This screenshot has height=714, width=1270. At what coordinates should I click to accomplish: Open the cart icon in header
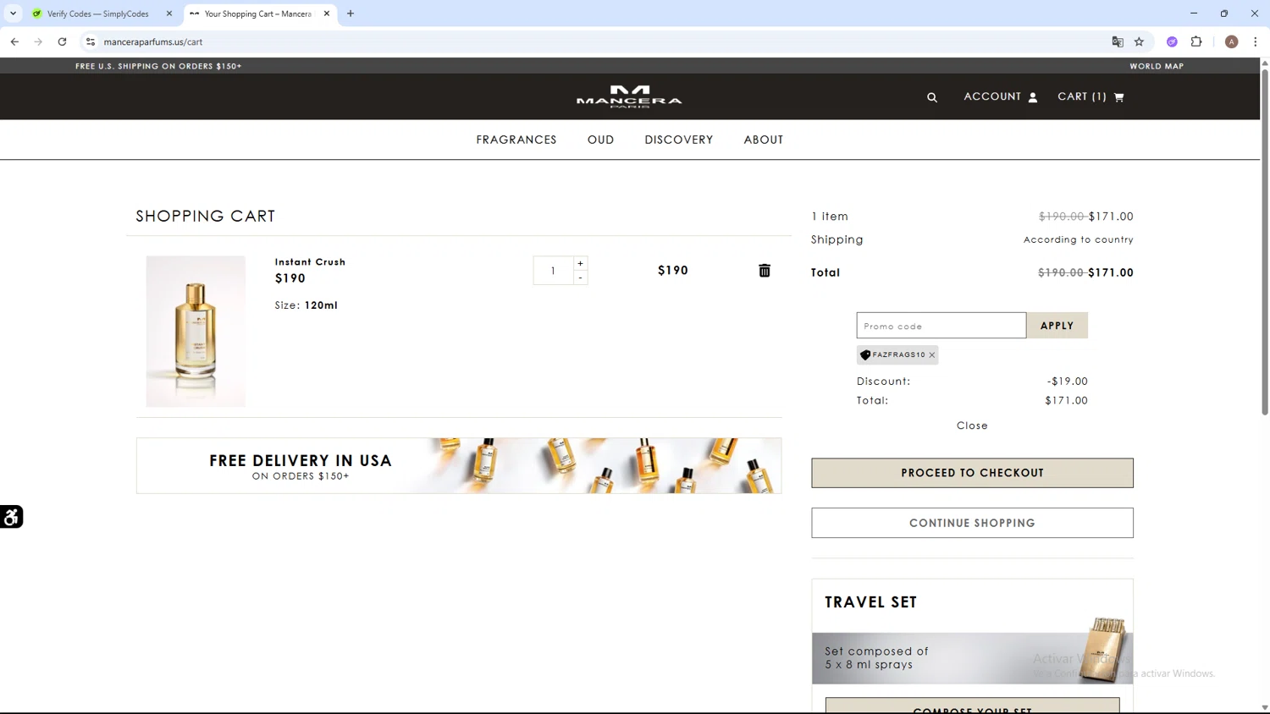click(x=1119, y=97)
